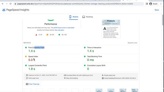Open Chrome three-dot menu
This screenshot has width=164, height=92.
pos(161,4)
